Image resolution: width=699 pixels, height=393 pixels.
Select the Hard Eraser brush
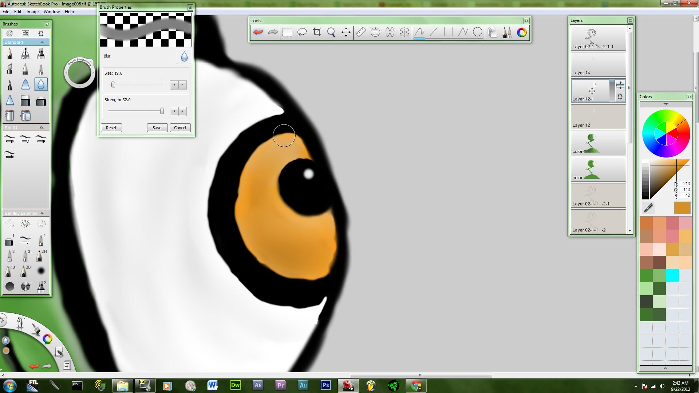pos(25,100)
